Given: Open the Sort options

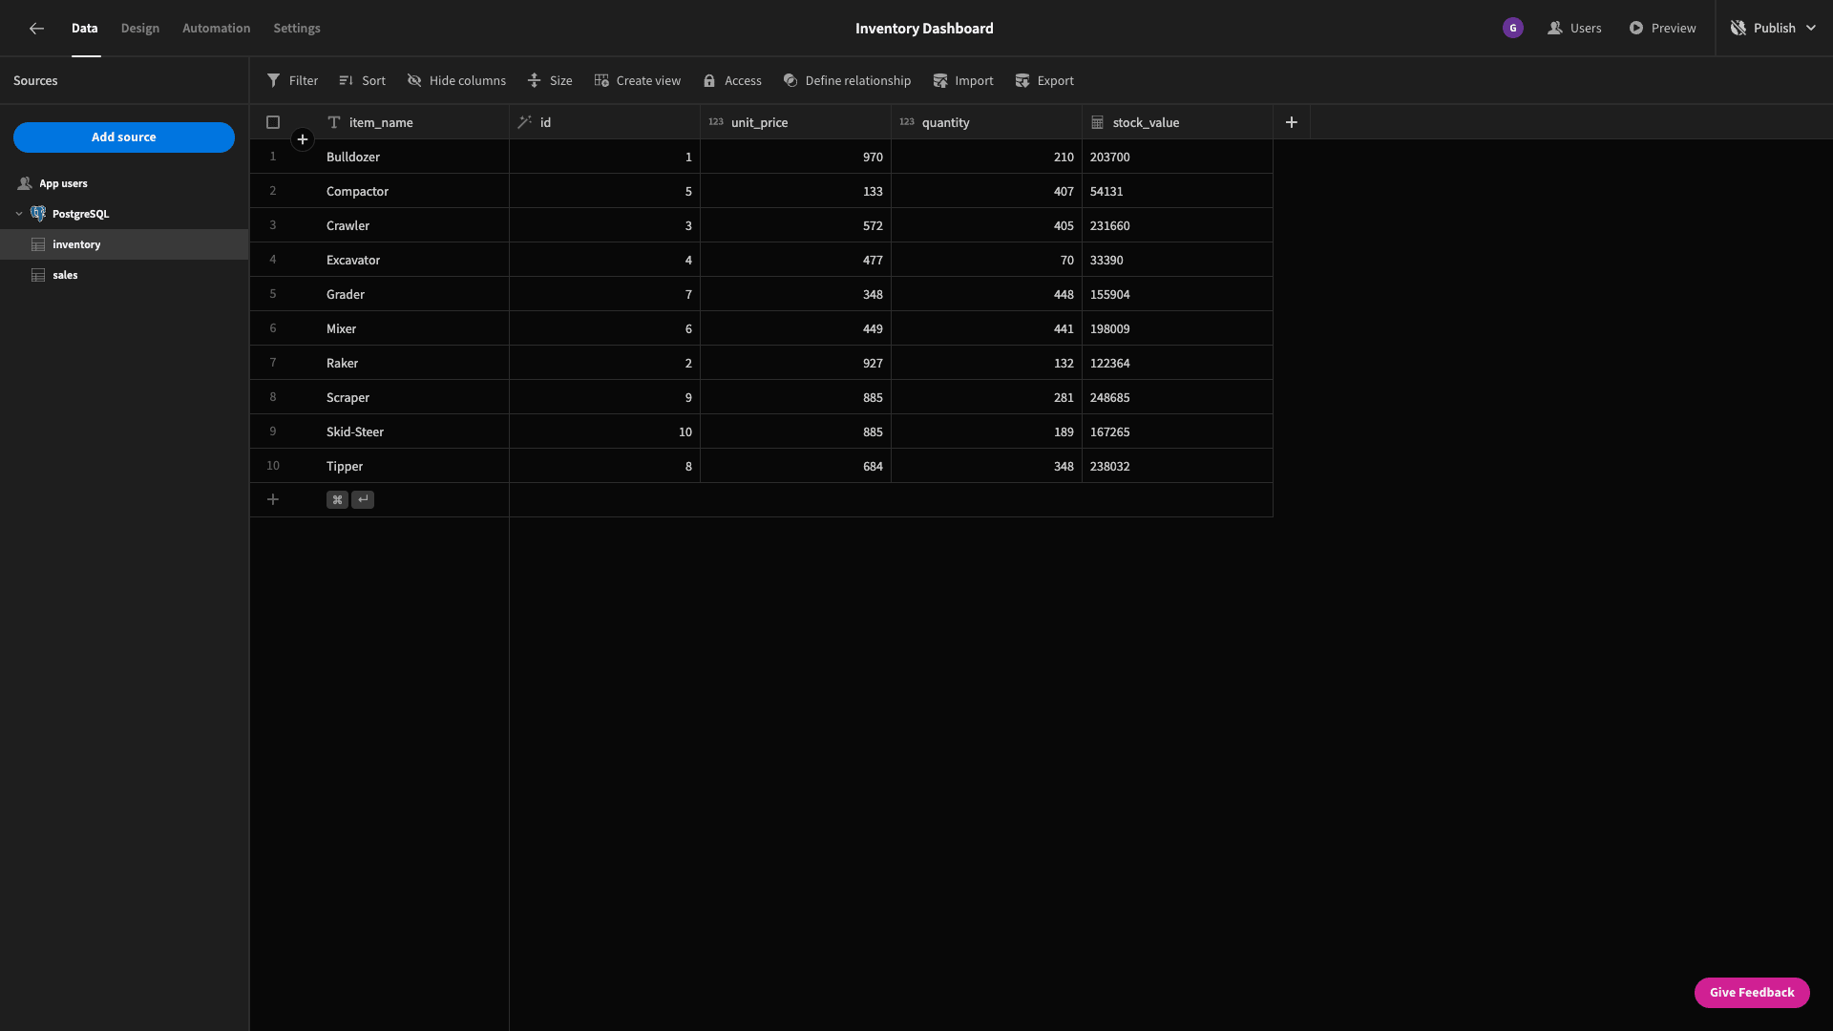Looking at the screenshot, I should pyautogui.click(x=362, y=81).
